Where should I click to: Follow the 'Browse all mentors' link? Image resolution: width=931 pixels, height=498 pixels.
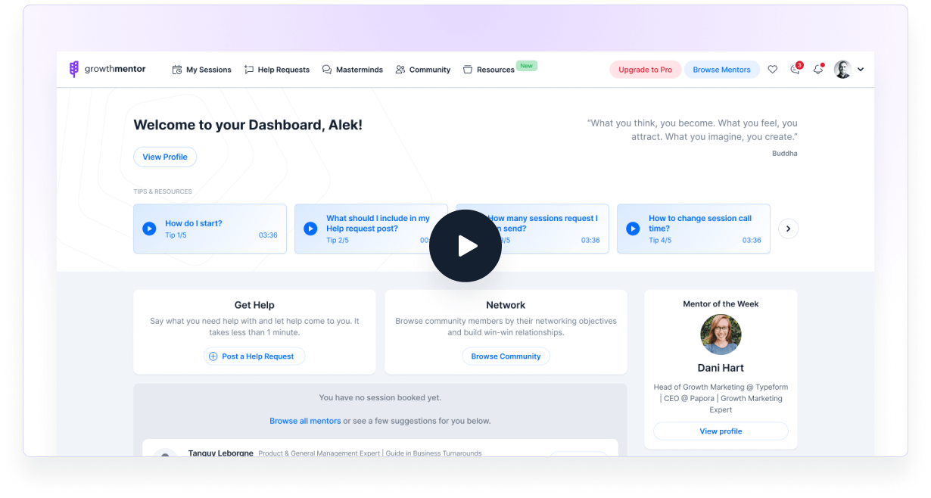[305, 420]
